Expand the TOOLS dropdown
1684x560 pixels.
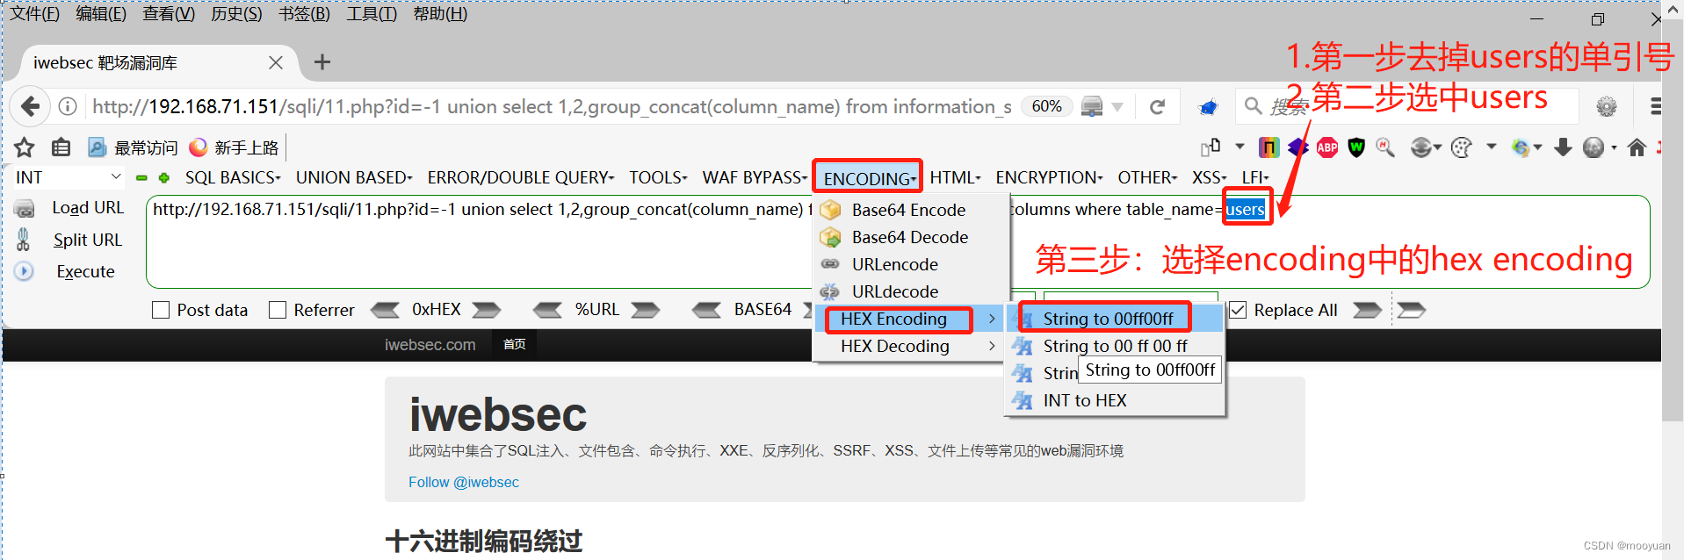[x=658, y=177]
